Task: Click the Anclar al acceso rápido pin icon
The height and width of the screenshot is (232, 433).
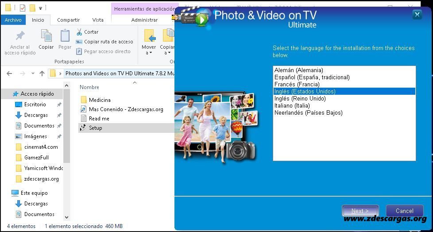Action: [x=20, y=35]
